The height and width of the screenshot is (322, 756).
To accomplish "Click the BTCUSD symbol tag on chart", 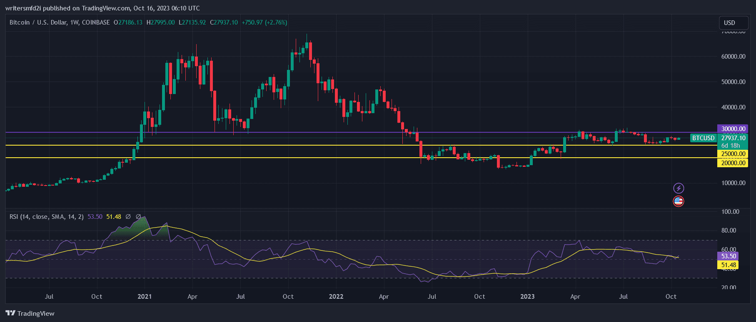I will tap(703, 138).
